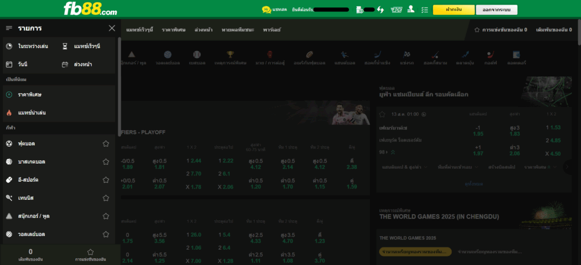Viewport: 581px width, 265px height.
Task: Click the hamburger icon beside รายการ
Action: (x=9, y=28)
